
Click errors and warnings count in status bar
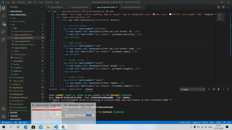coord(23,122)
